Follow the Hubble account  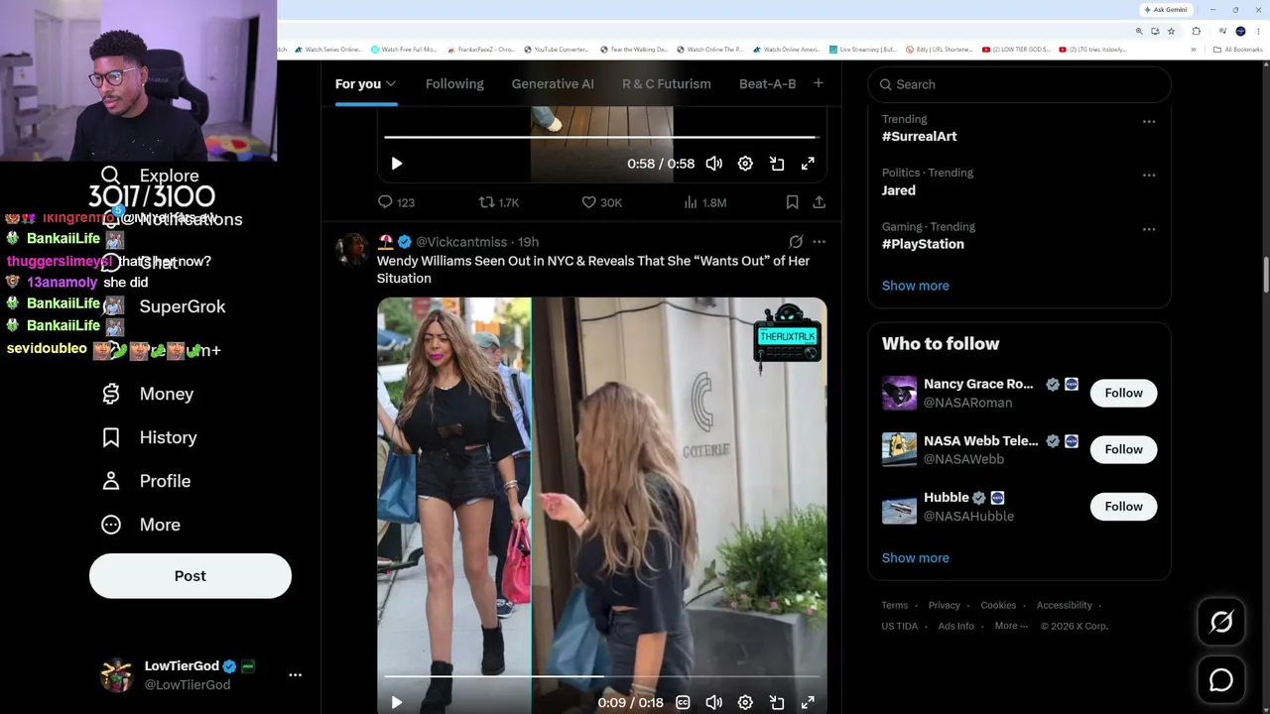pos(1124,507)
